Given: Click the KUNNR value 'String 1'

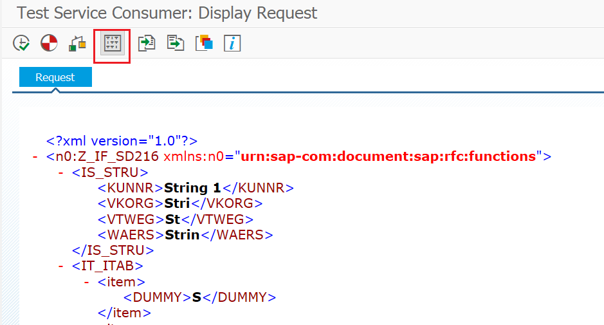Looking at the screenshot, I should [x=192, y=188].
